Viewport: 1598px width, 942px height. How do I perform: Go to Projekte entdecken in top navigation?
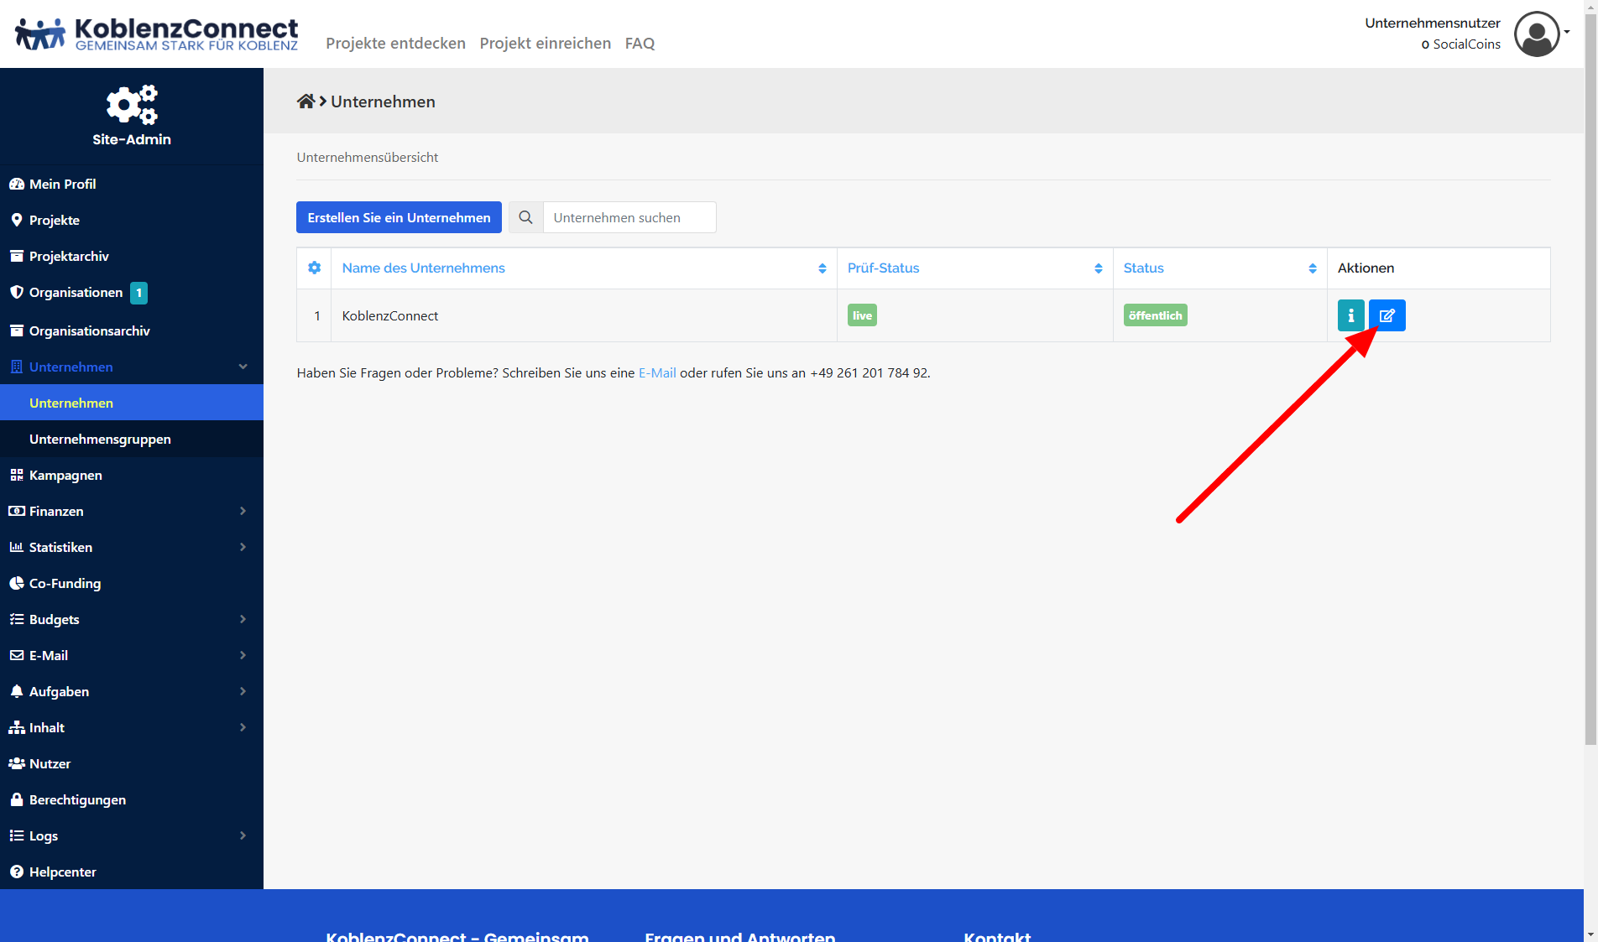(395, 43)
